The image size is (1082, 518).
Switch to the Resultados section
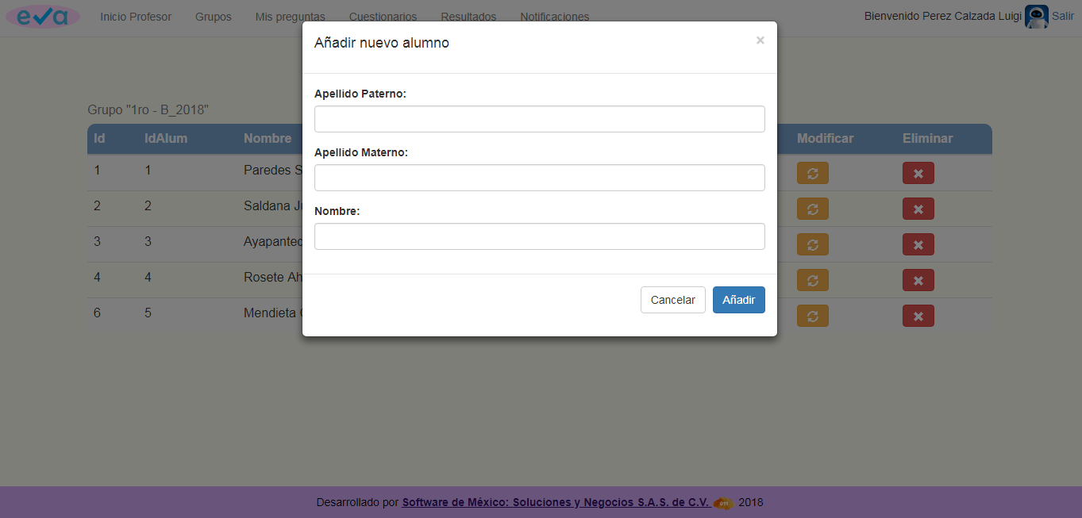point(468,16)
